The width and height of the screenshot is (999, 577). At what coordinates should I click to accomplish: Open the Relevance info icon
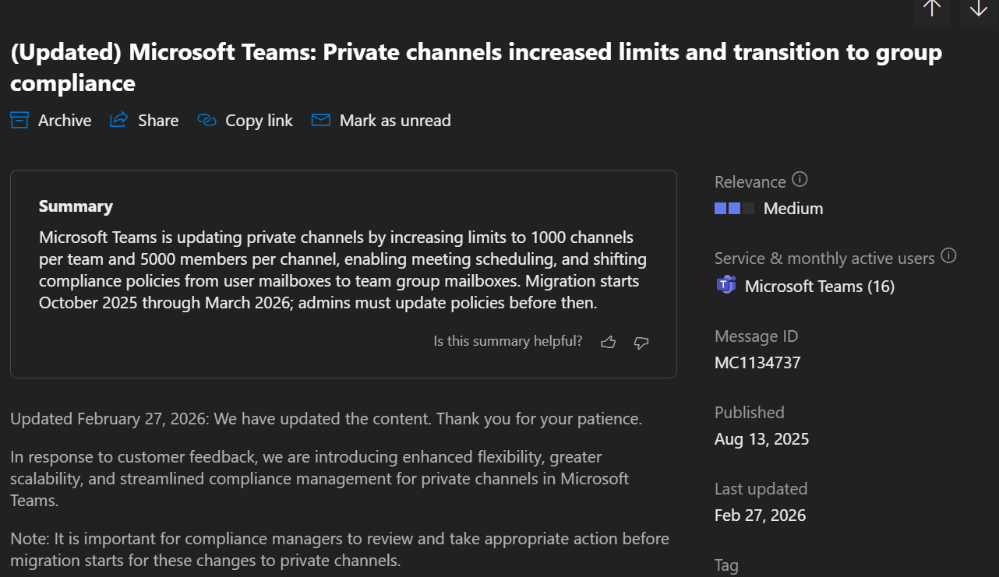click(x=800, y=180)
